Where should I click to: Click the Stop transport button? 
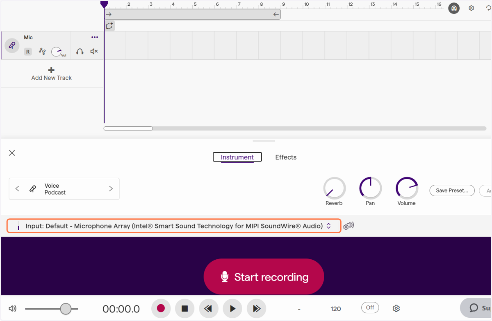tap(184, 308)
